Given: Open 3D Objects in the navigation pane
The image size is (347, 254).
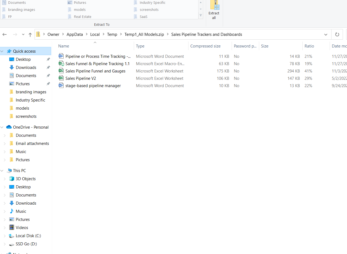Looking at the screenshot, I should [26, 179].
